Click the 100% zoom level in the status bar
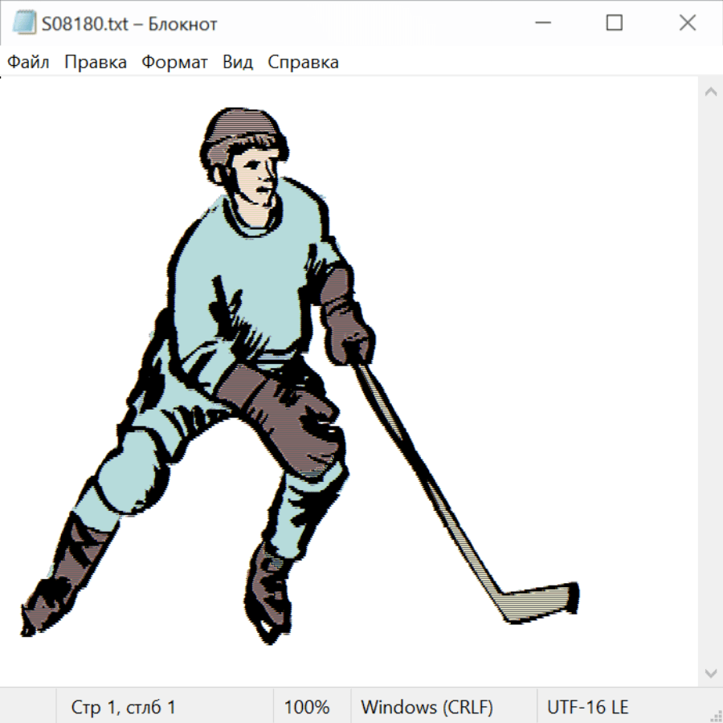723x723 pixels. [x=307, y=708]
